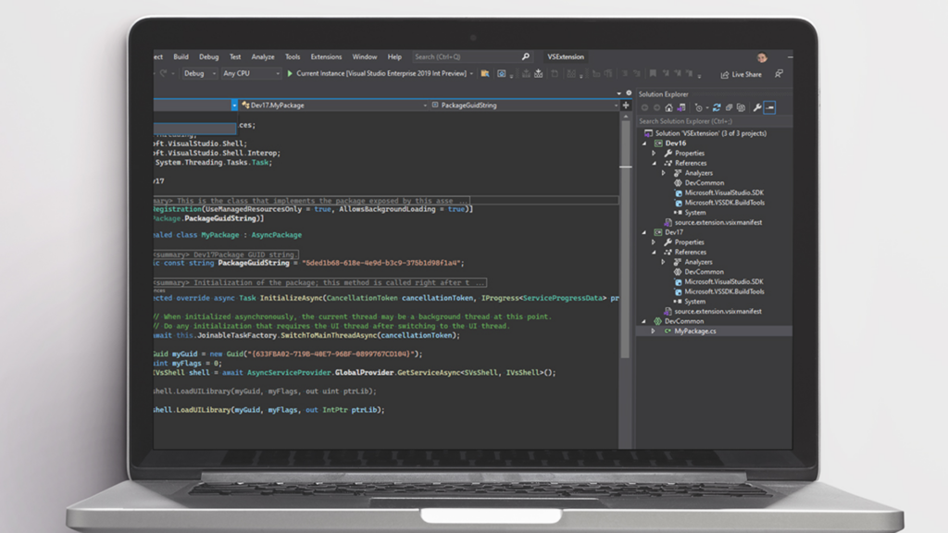Click the Solution 'VSExtension' icon
948x533 pixels.
tap(648, 133)
